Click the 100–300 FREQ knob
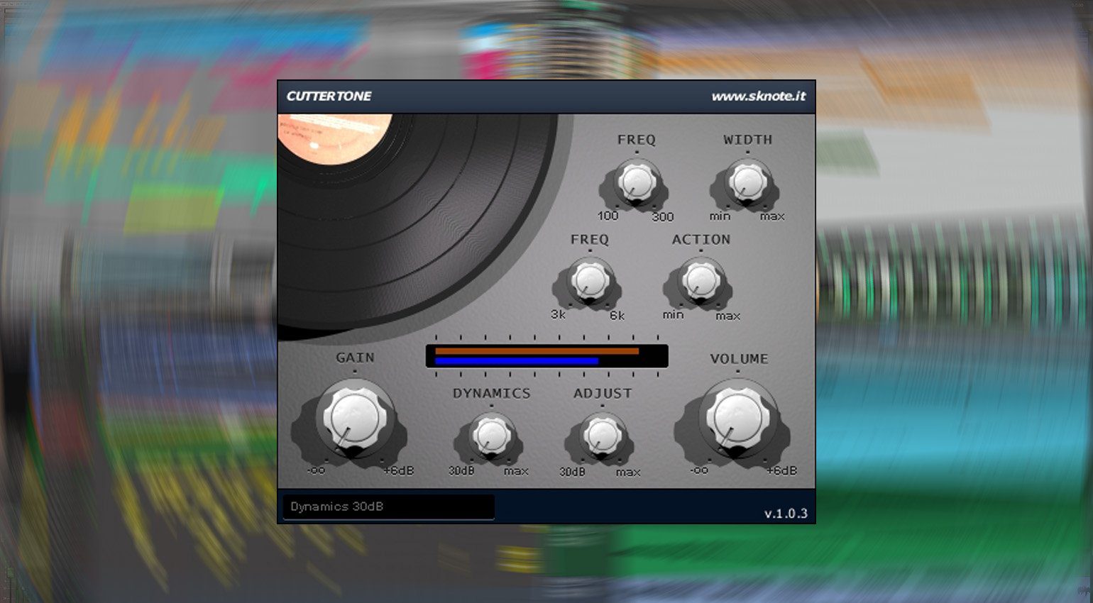Viewport: 1093px width, 603px height. click(636, 182)
